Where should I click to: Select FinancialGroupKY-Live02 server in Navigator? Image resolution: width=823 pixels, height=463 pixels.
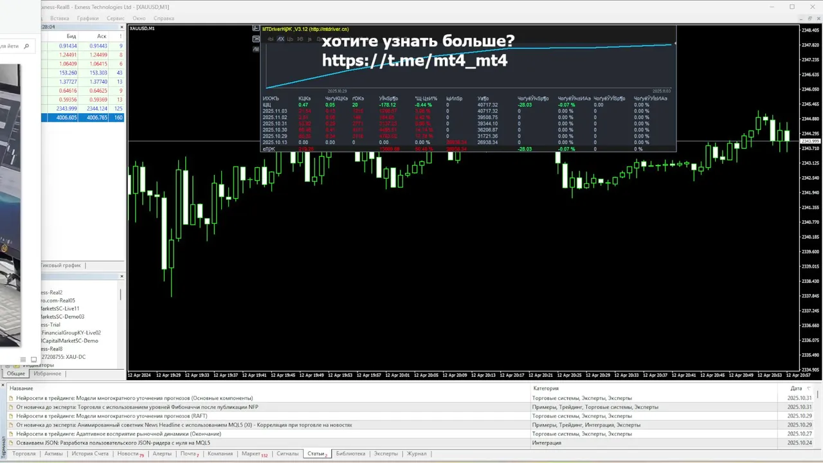tap(71, 333)
